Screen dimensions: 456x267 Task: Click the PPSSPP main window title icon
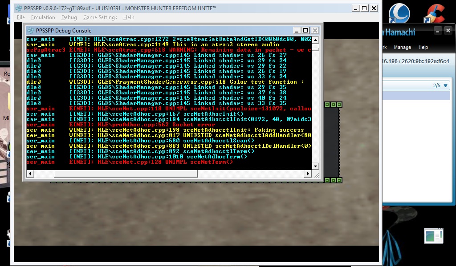(x=19, y=8)
